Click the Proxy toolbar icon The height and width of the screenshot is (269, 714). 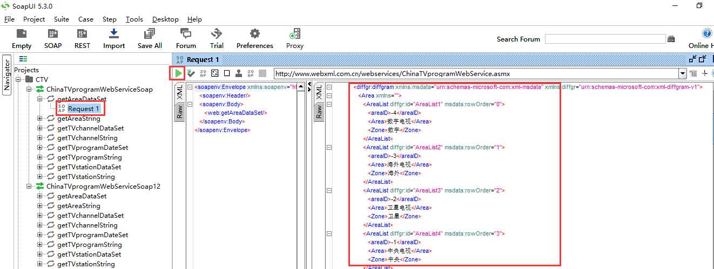point(295,34)
